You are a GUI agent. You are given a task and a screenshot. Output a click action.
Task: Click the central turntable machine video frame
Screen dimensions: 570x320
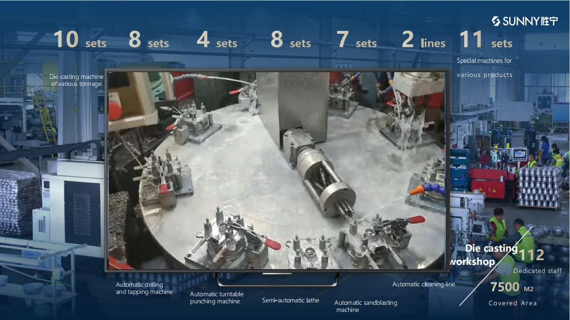click(x=277, y=171)
